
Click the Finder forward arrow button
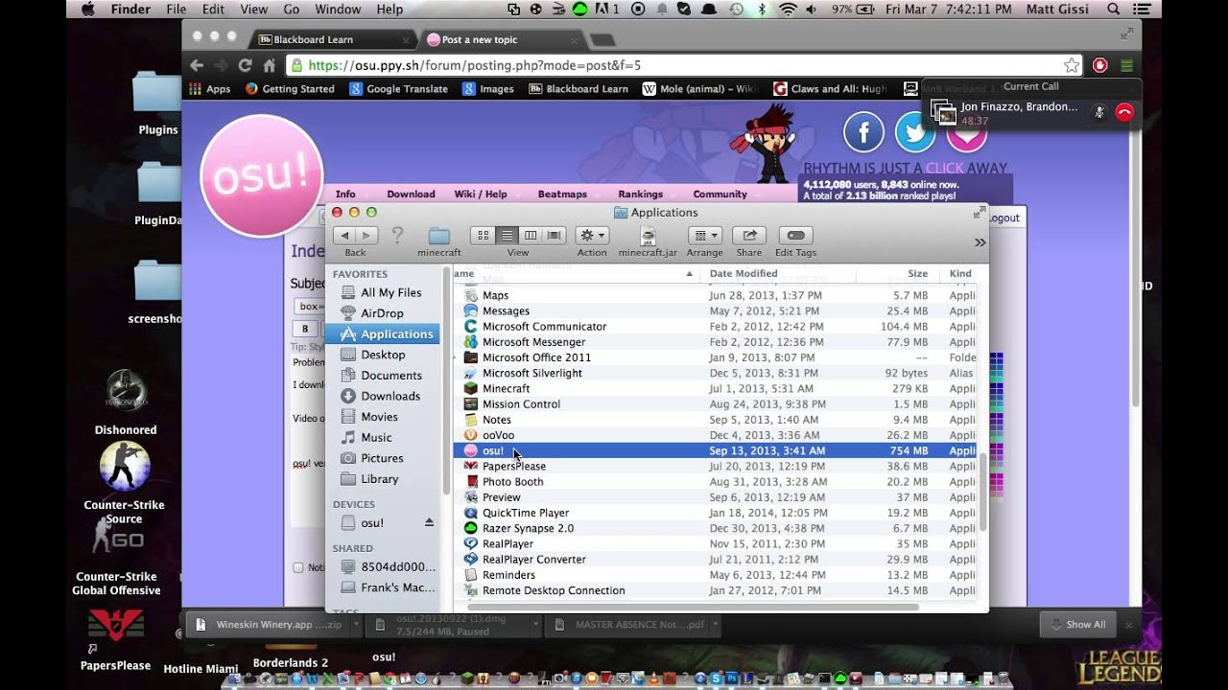(366, 236)
